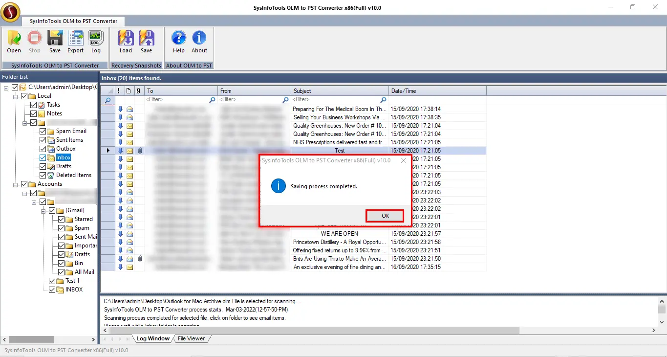The height and width of the screenshot is (357, 667).
Task: Switch to the File Viewer tab
Action: tap(191, 338)
